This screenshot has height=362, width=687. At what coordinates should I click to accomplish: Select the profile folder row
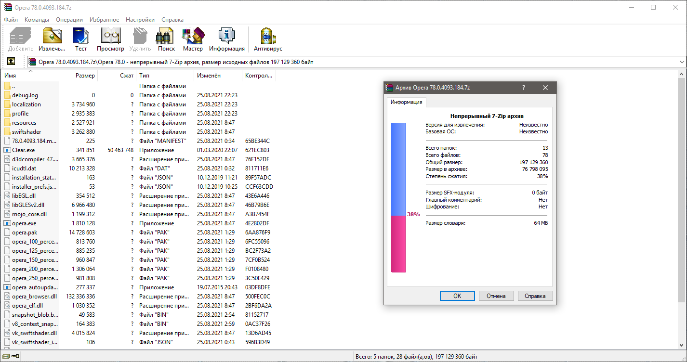[139, 114]
